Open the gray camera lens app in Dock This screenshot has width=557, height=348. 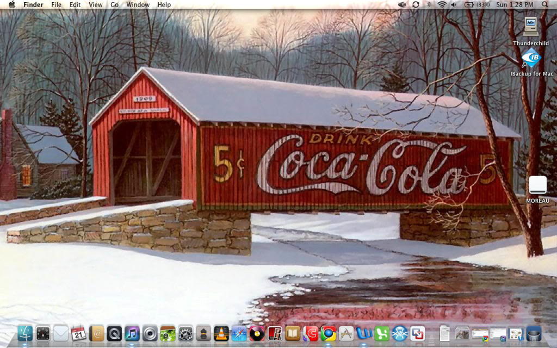[150, 334]
